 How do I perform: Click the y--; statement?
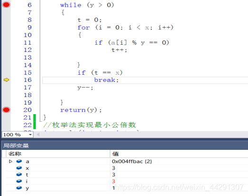[85, 88]
